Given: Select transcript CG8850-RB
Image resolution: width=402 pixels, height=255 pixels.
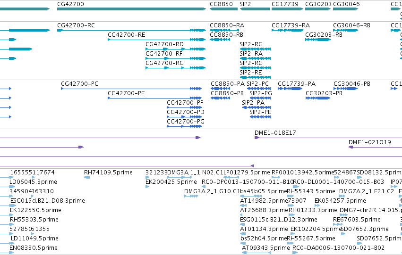Looking at the screenshot, I should (220, 40).
